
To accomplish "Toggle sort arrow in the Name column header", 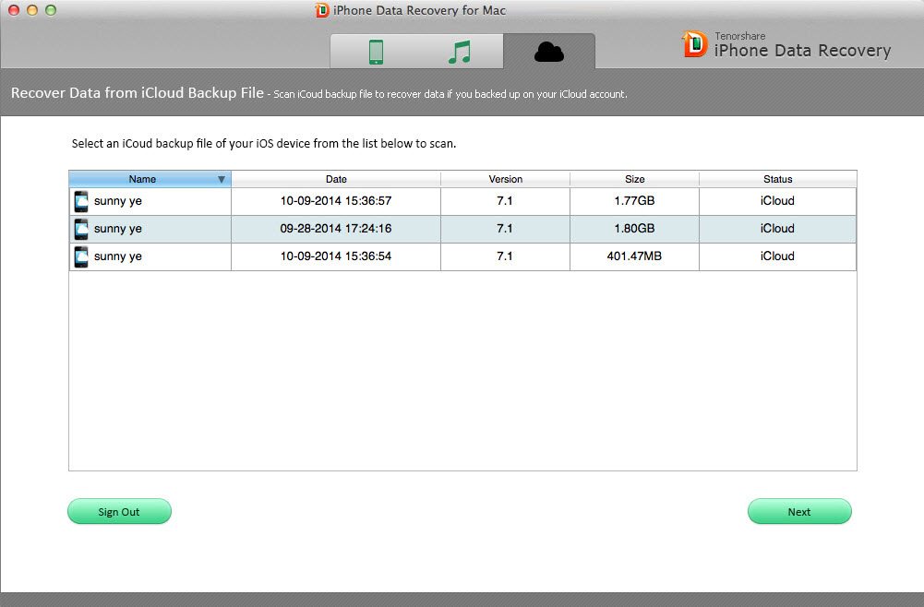I will [x=222, y=179].
